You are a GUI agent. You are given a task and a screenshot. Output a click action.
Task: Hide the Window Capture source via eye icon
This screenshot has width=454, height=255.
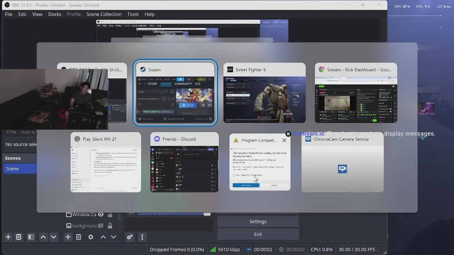click(101, 214)
